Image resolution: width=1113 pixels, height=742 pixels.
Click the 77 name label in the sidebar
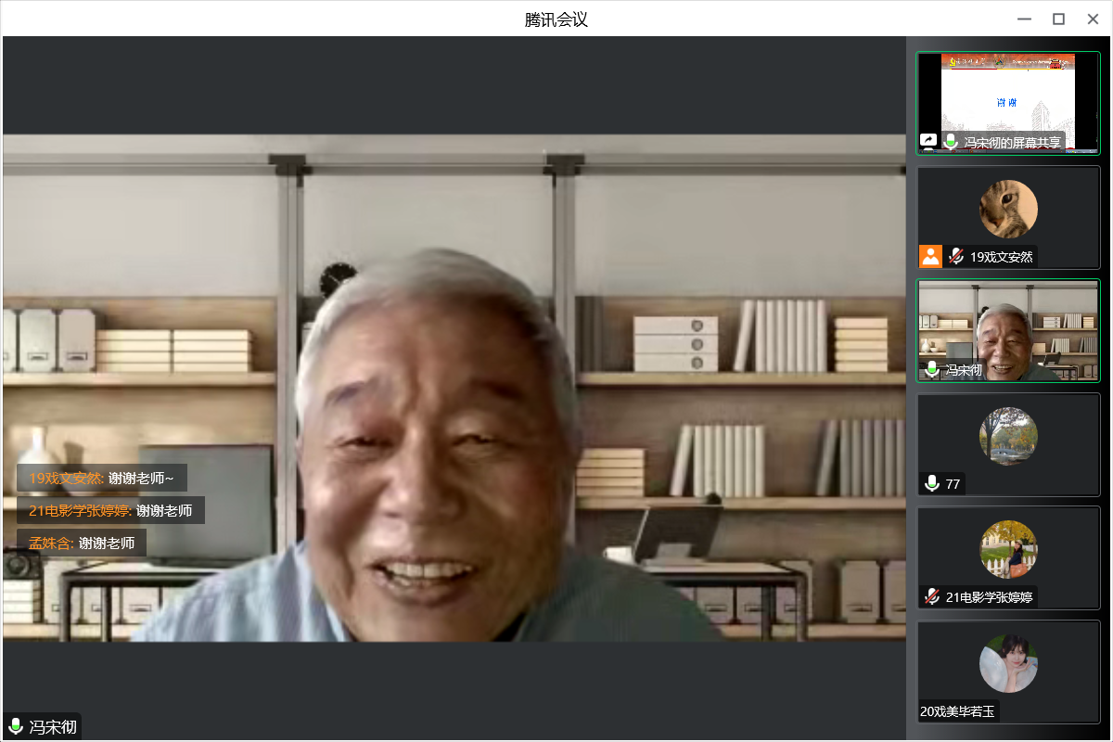(953, 484)
